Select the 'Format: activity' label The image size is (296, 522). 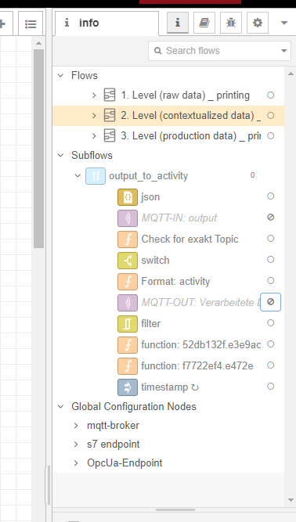click(175, 281)
